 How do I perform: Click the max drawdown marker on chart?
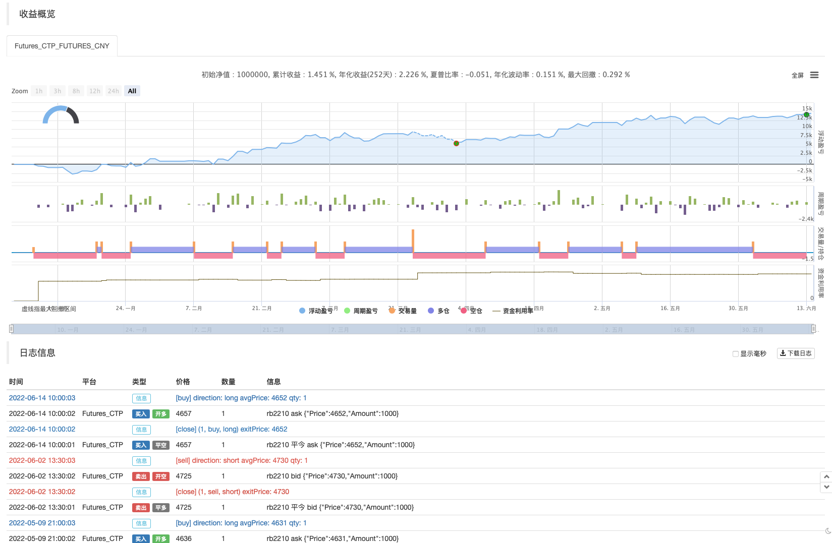pos(456,144)
